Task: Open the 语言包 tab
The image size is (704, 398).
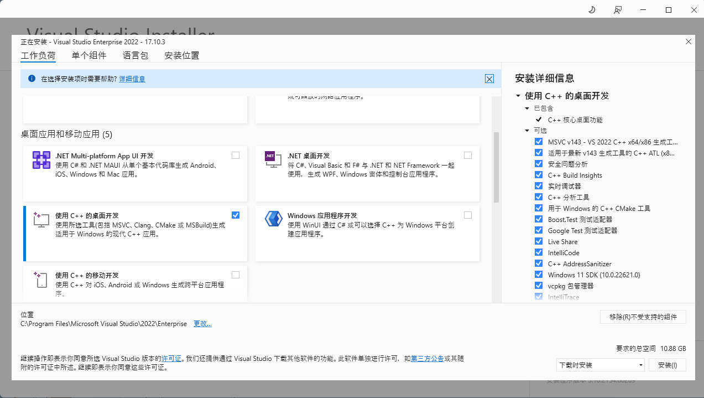Action: pyautogui.click(x=135, y=55)
